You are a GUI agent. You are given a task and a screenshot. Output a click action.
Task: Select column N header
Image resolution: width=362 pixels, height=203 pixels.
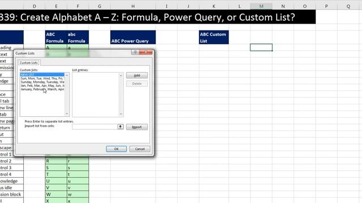(x=283, y=6)
